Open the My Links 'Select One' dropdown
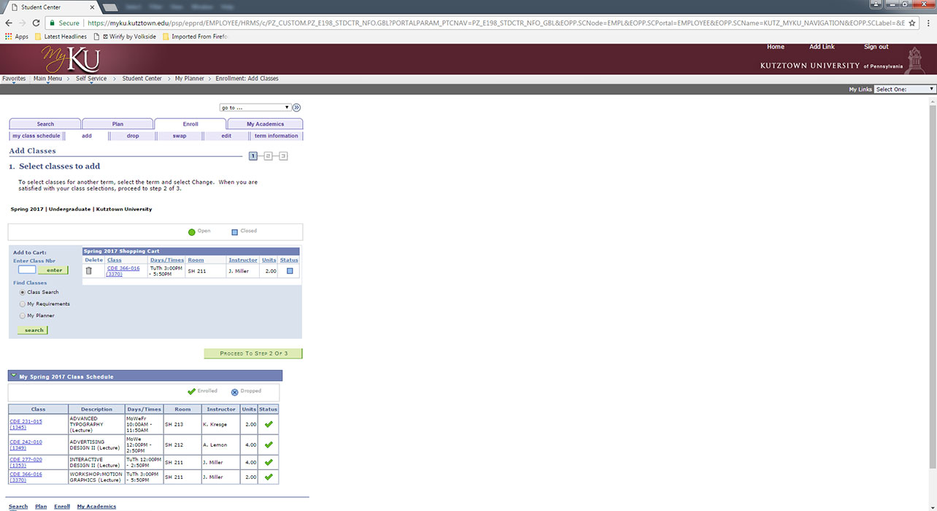937x511 pixels. [904, 89]
